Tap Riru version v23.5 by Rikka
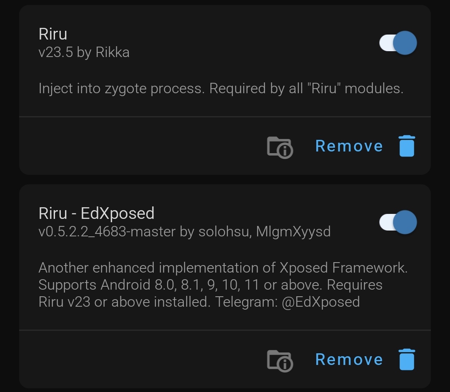 pos(84,52)
